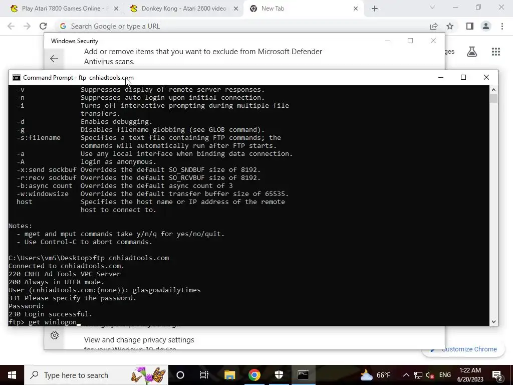
Task: Click the Type here to search box
Action: [96, 375]
